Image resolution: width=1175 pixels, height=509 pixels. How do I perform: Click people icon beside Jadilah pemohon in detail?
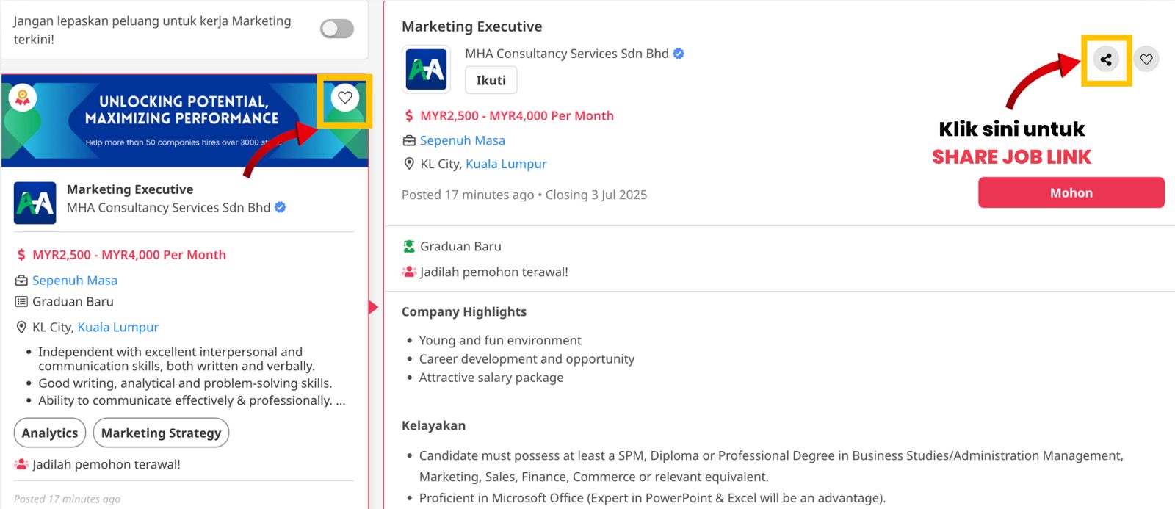click(x=409, y=272)
